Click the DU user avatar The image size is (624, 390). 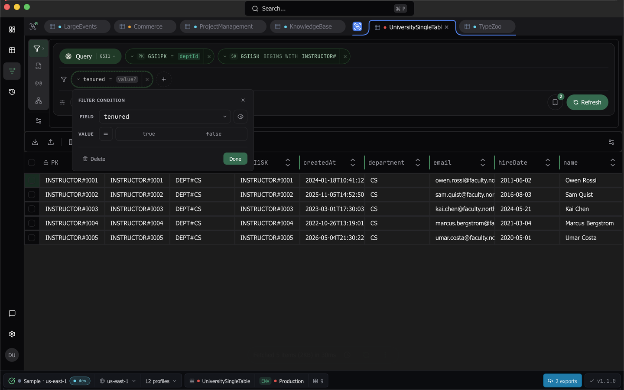point(12,355)
